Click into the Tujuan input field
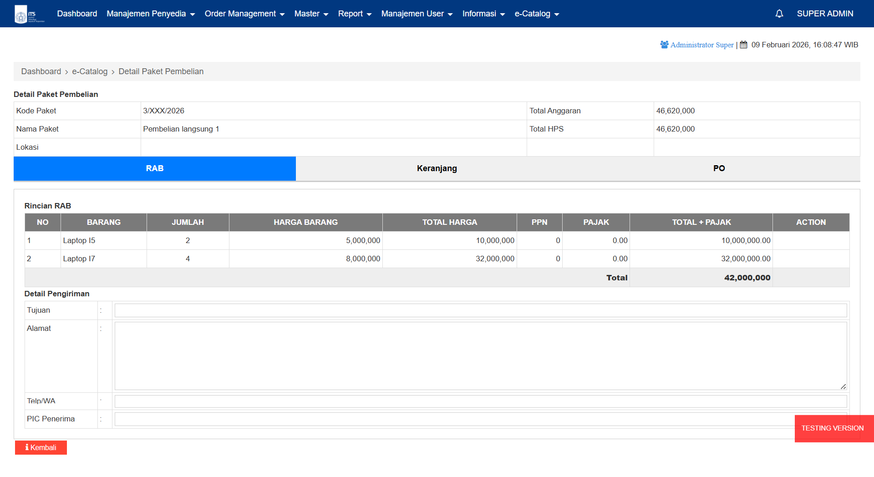The image size is (874, 477). click(x=480, y=310)
